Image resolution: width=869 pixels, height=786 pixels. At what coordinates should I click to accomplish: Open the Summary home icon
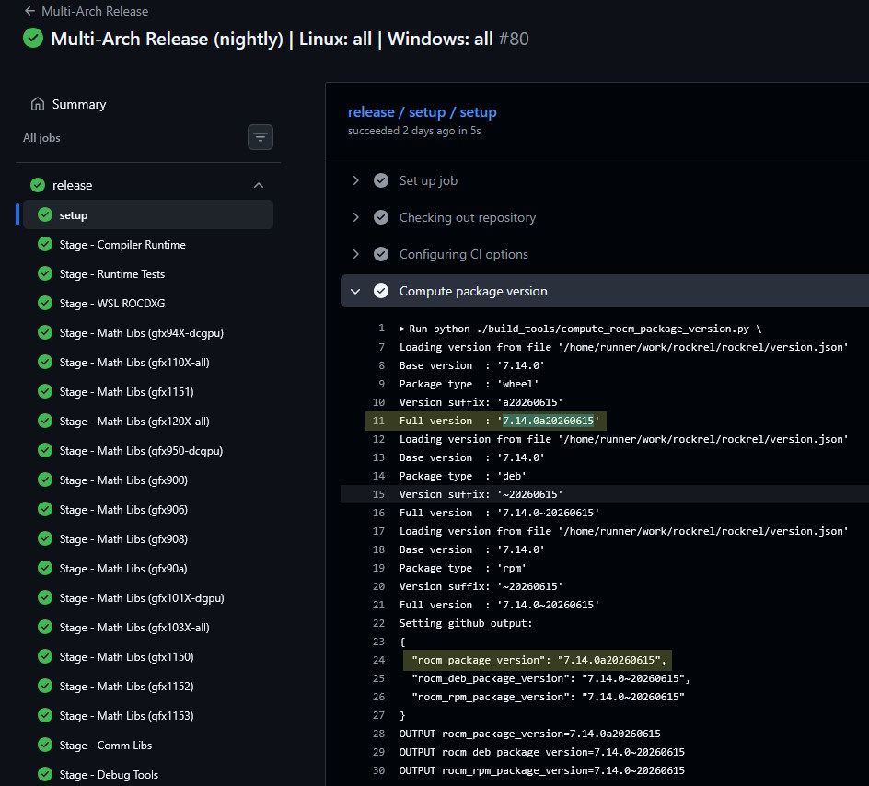pos(38,104)
